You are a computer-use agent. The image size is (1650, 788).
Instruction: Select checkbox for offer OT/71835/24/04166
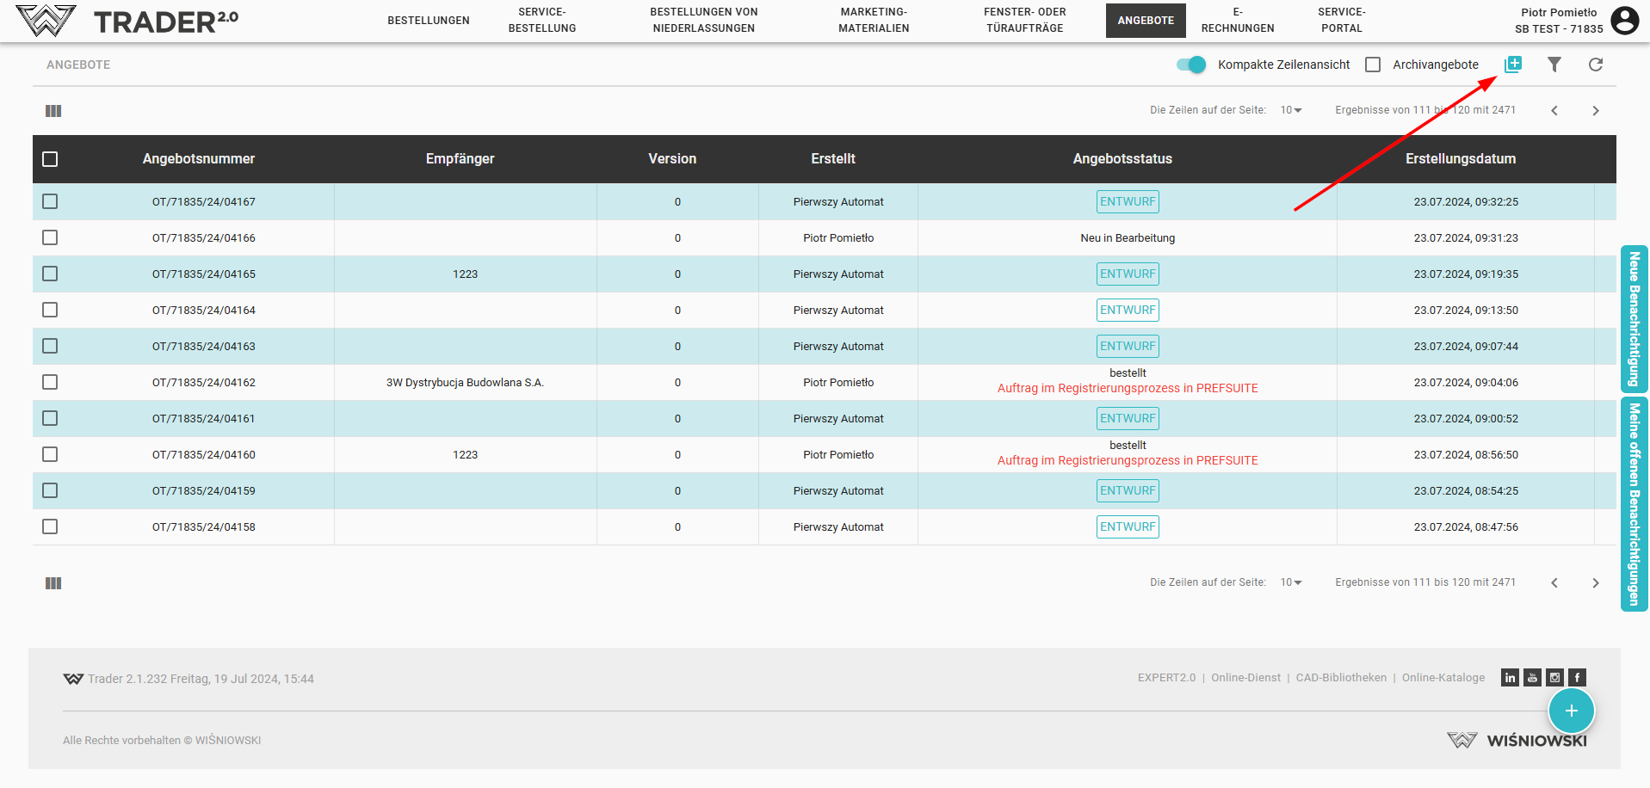(x=50, y=237)
